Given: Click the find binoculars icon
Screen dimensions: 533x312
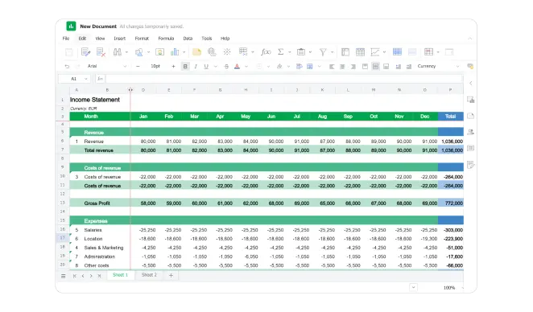Looking at the screenshot, I should pos(118,52).
